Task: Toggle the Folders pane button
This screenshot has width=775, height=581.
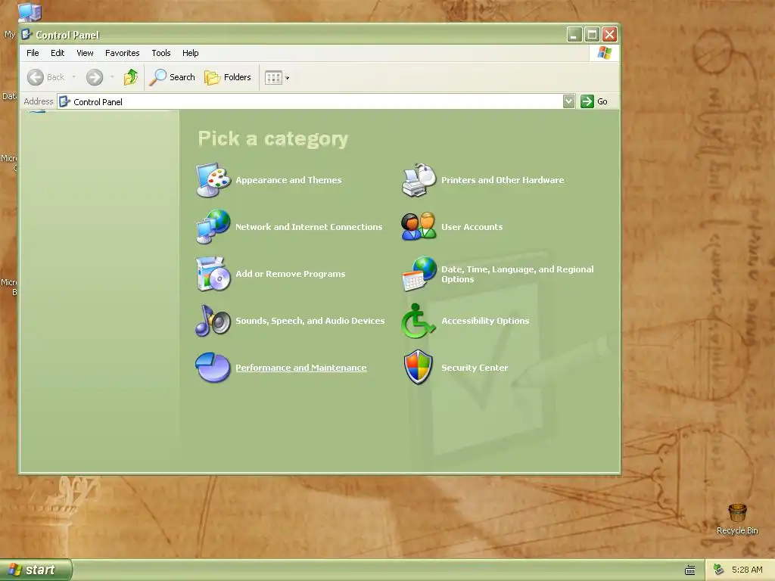Action: click(228, 77)
